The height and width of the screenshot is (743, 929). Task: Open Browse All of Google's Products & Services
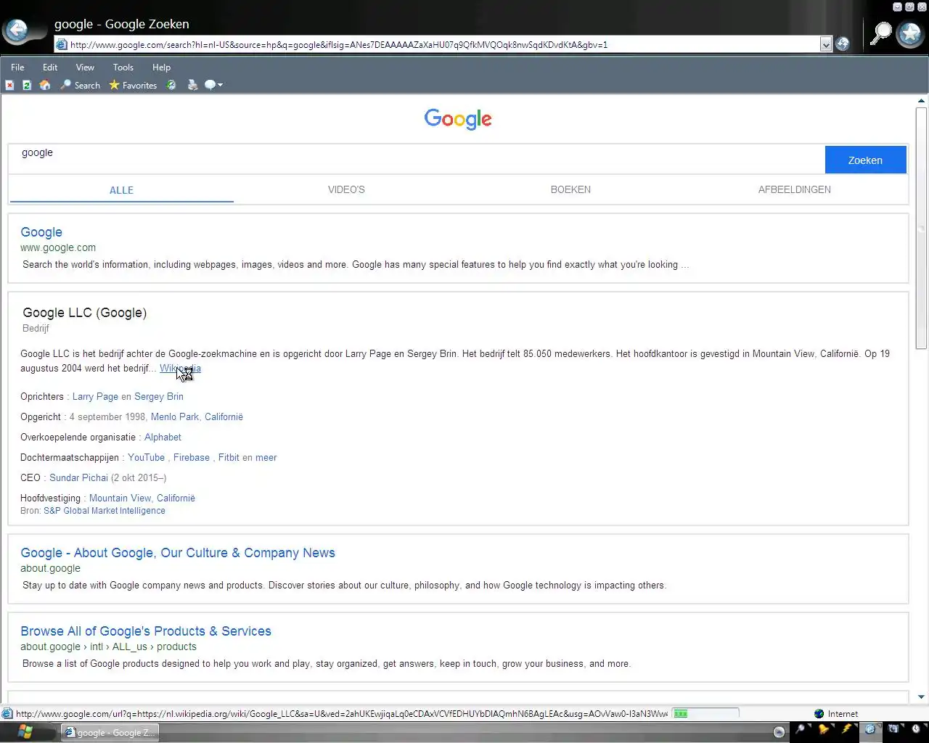146,631
